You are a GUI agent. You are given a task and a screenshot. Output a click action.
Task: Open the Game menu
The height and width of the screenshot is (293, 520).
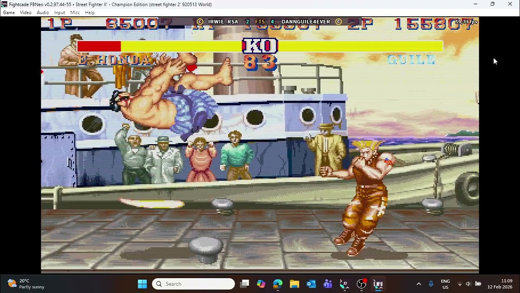pos(9,13)
